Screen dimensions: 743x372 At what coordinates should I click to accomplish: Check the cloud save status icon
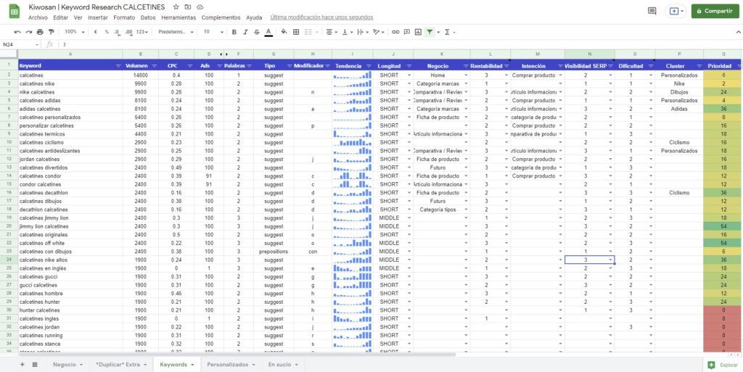pos(200,7)
